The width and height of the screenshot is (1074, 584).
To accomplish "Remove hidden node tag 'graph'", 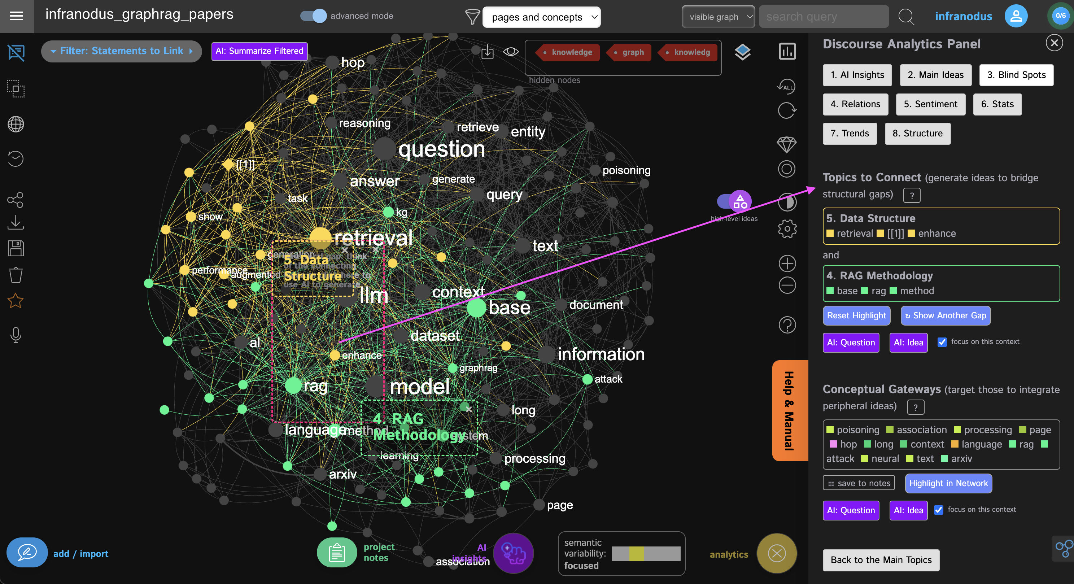I will coord(629,52).
